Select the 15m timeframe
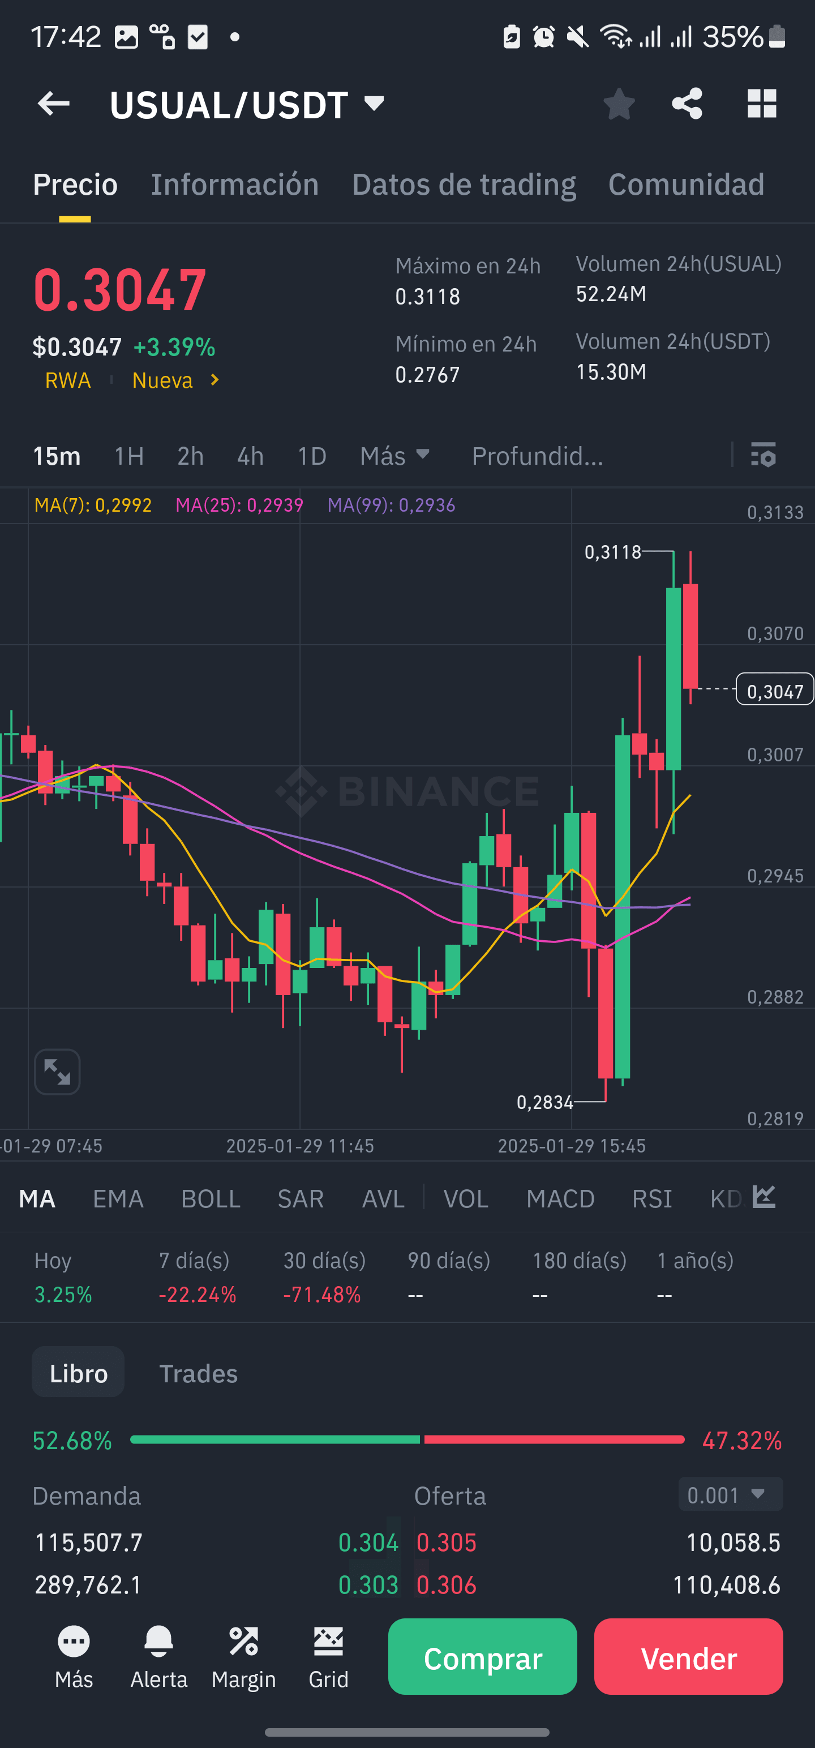The height and width of the screenshot is (1748, 815). tap(57, 456)
